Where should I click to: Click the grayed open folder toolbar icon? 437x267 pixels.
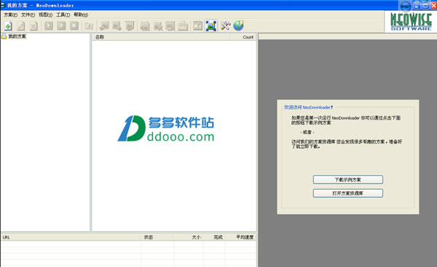89,26
